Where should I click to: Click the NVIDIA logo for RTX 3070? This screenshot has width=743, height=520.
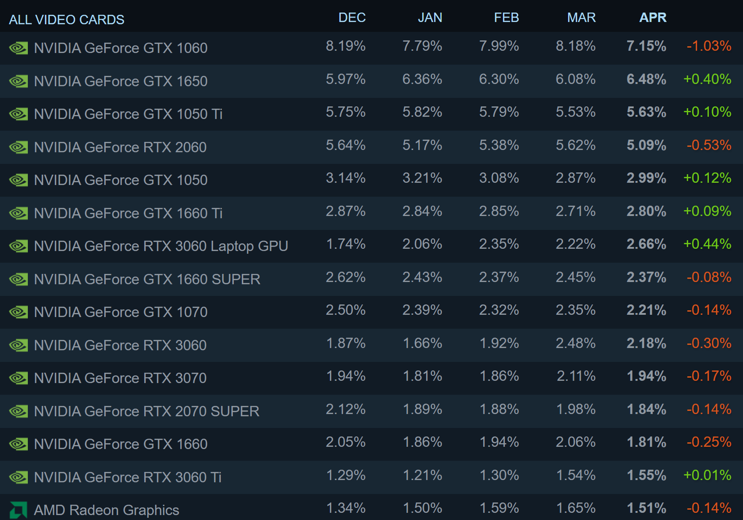(x=18, y=378)
